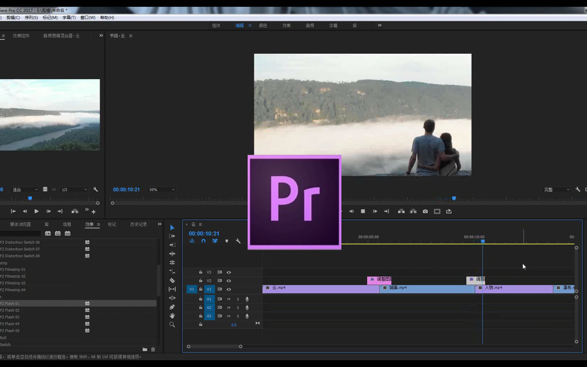Open timeline display settings wrench
This screenshot has height=367, width=587.
[238, 241]
